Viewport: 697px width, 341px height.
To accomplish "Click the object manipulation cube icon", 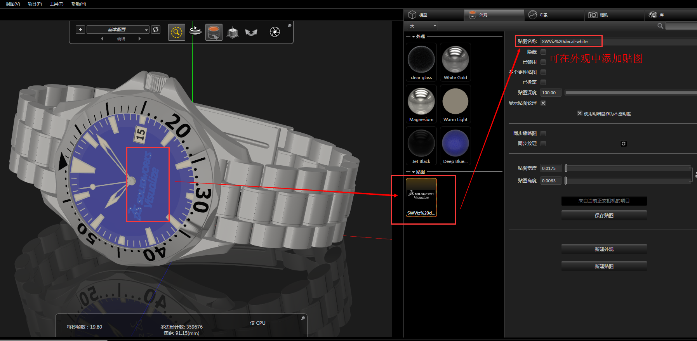I will [232, 33].
